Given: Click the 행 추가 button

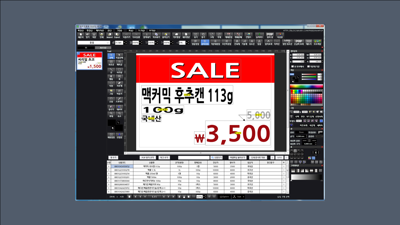Looking at the screenshot, I should point(113,157).
